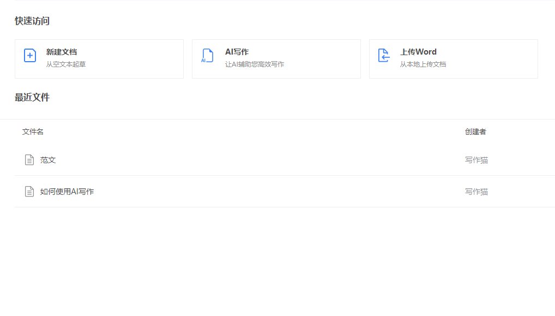Open the AI写作 card
Image resolution: width=555 pixels, height=316 pixels.
[x=276, y=58]
